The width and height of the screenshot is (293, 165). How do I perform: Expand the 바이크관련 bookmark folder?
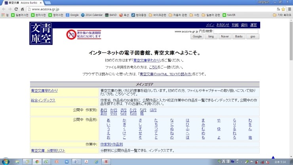point(157,15)
